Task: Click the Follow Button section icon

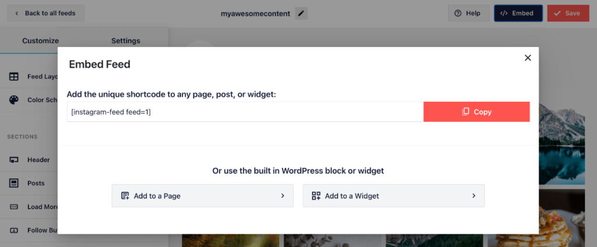Action: [x=14, y=230]
